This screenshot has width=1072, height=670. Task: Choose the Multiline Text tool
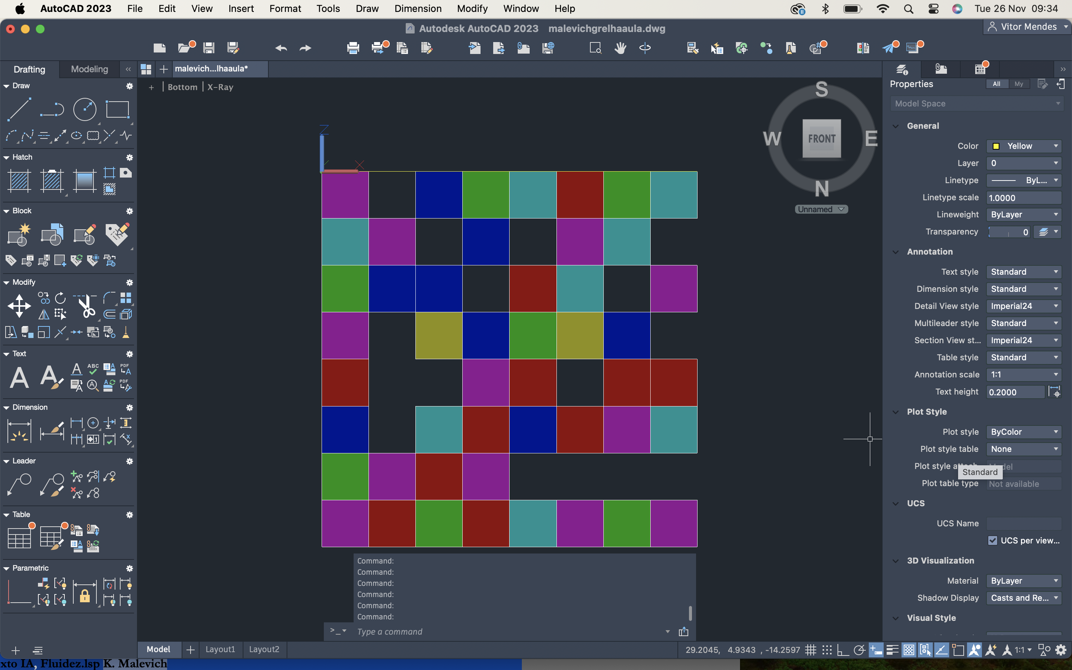(x=19, y=377)
